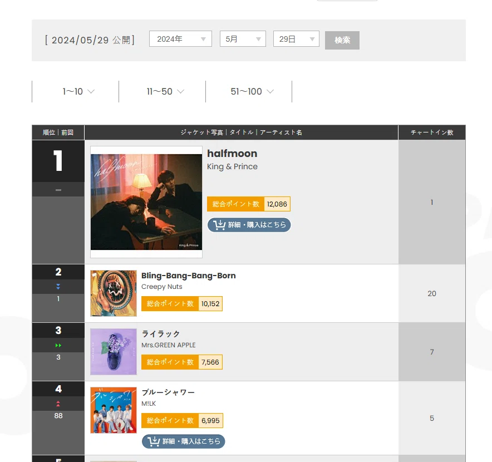Screen dimensions: 492x462
Task: Click ブルーシャワー's purchase details cart button
Action: point(184,441)
